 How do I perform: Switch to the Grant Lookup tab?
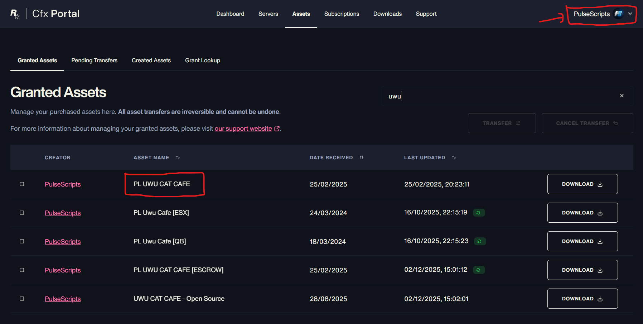click(202, 61)
